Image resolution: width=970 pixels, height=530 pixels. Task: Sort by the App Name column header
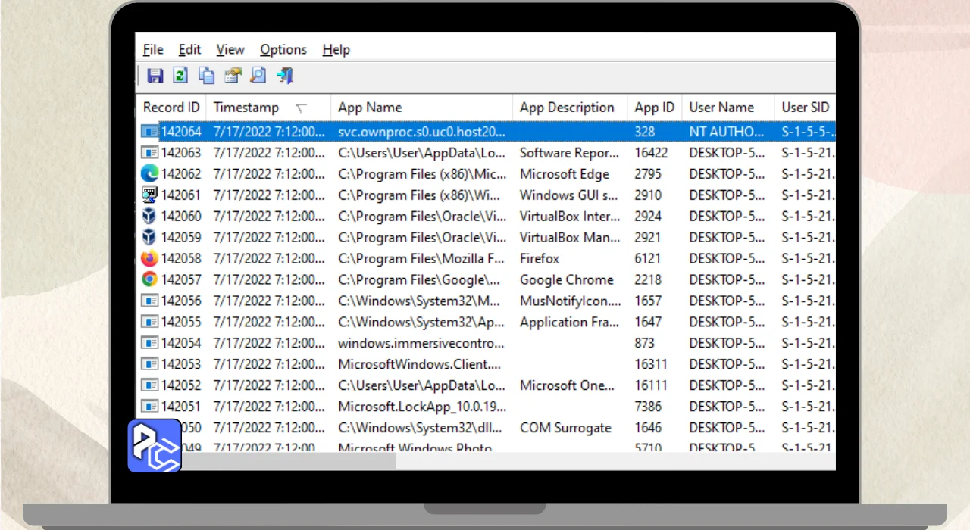click(x=370, y=108)
